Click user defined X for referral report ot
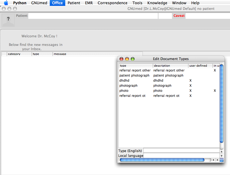This screenshot has height=175, width=230. [x=190, y=96]
